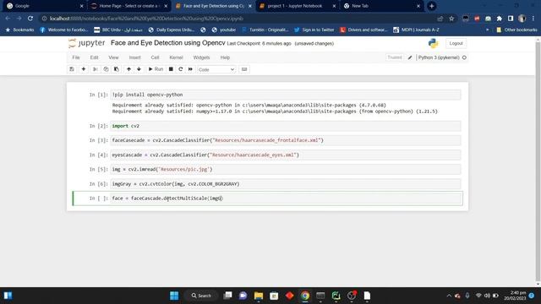541x304 pixels.
Task: Cut selected cells with the scissors icon
Action: pos(96,69)
